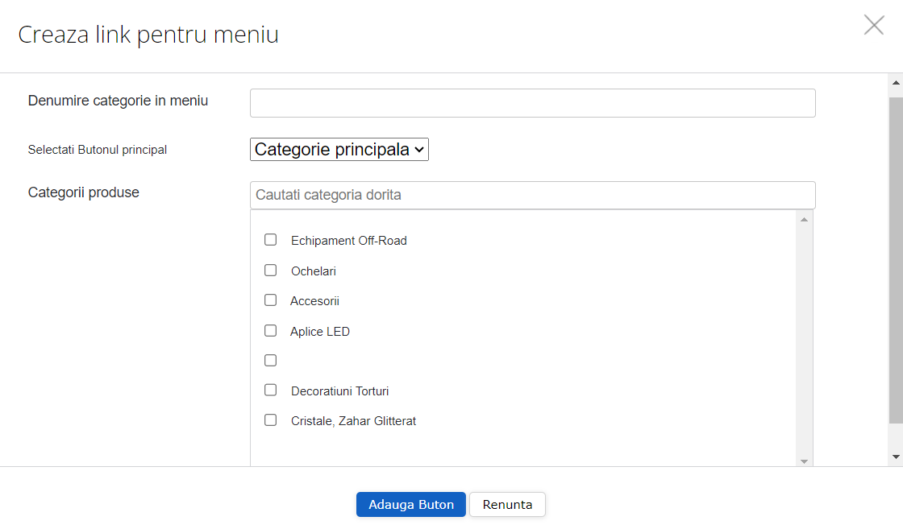The image size is (903, 529).
Task: Check the unlabeled category checkbox
Action: [x=270, y=360]
